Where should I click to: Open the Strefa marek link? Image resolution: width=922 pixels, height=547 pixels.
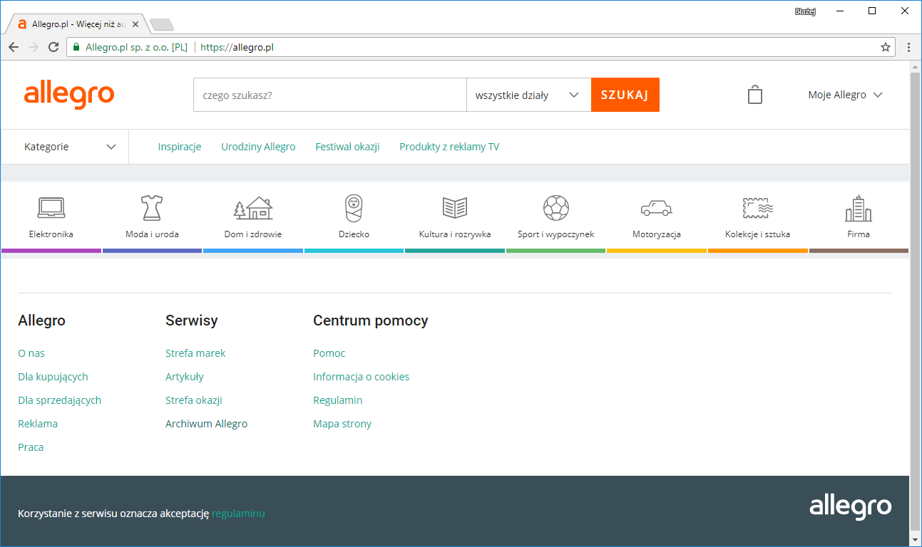[x=195, y=353]
